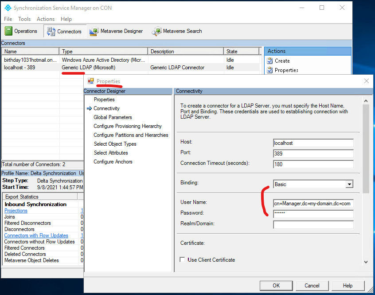375x295 pixels.
Task: Click the Host input field
Action: (313, 143)
